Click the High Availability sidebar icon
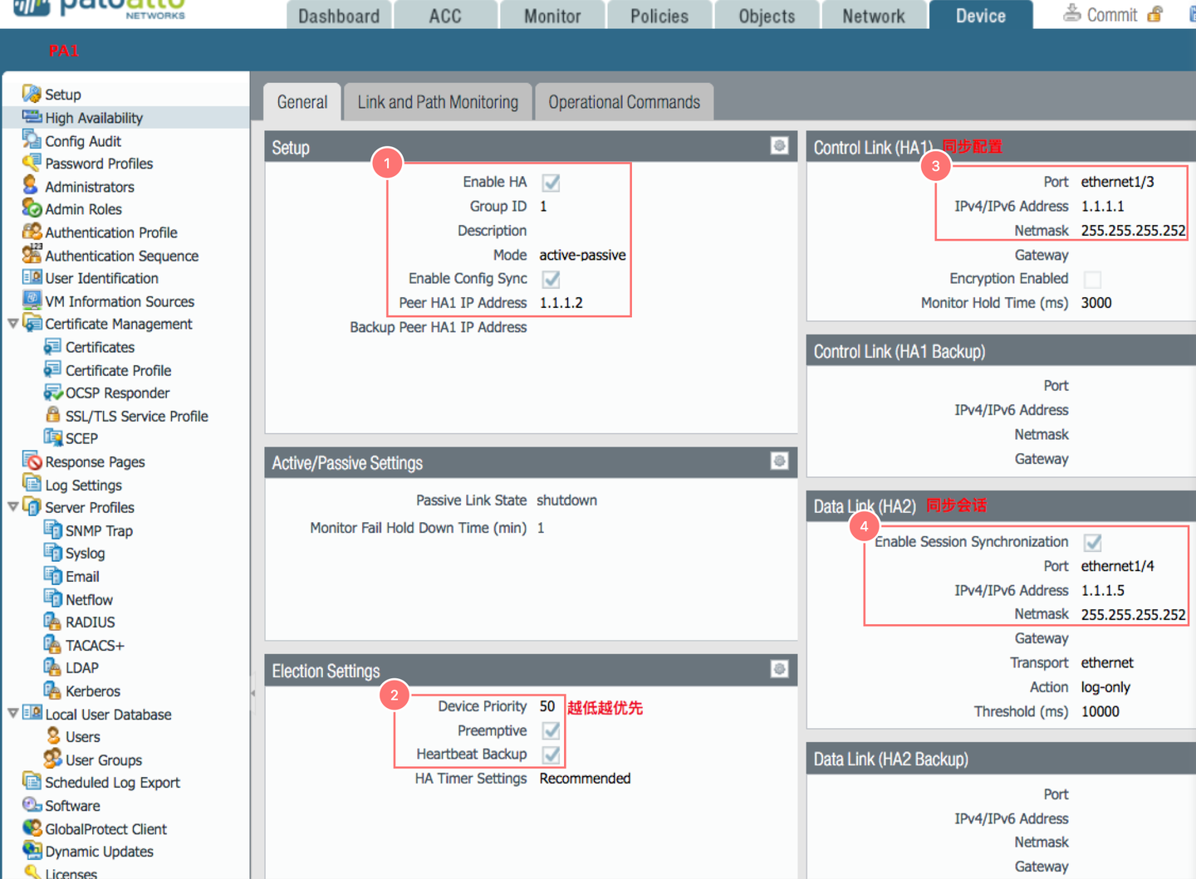The image size is (1196, 879). [x=32, y=117]
